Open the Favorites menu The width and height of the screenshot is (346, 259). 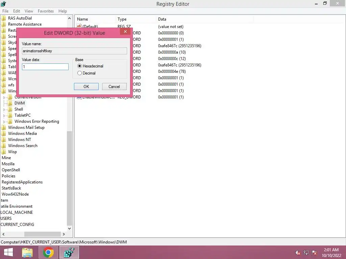(x=46, y=11)
